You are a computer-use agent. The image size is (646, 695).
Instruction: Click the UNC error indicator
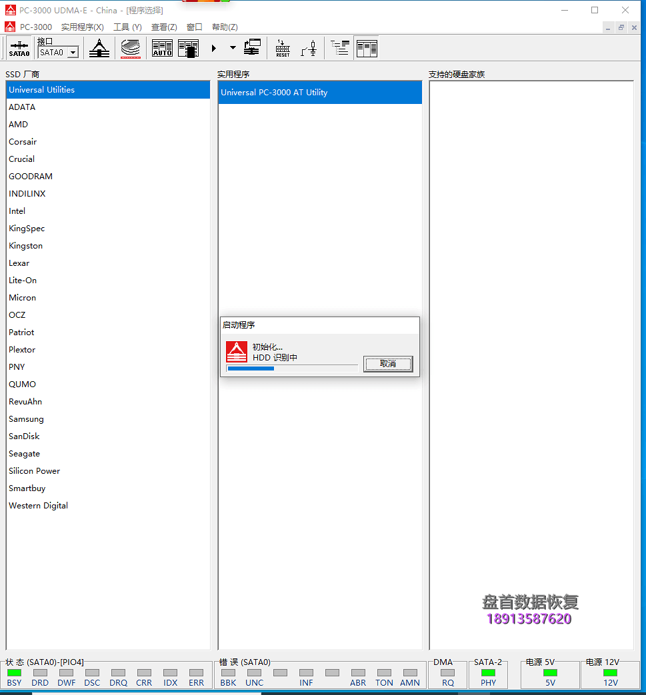[x=254, y=673]
